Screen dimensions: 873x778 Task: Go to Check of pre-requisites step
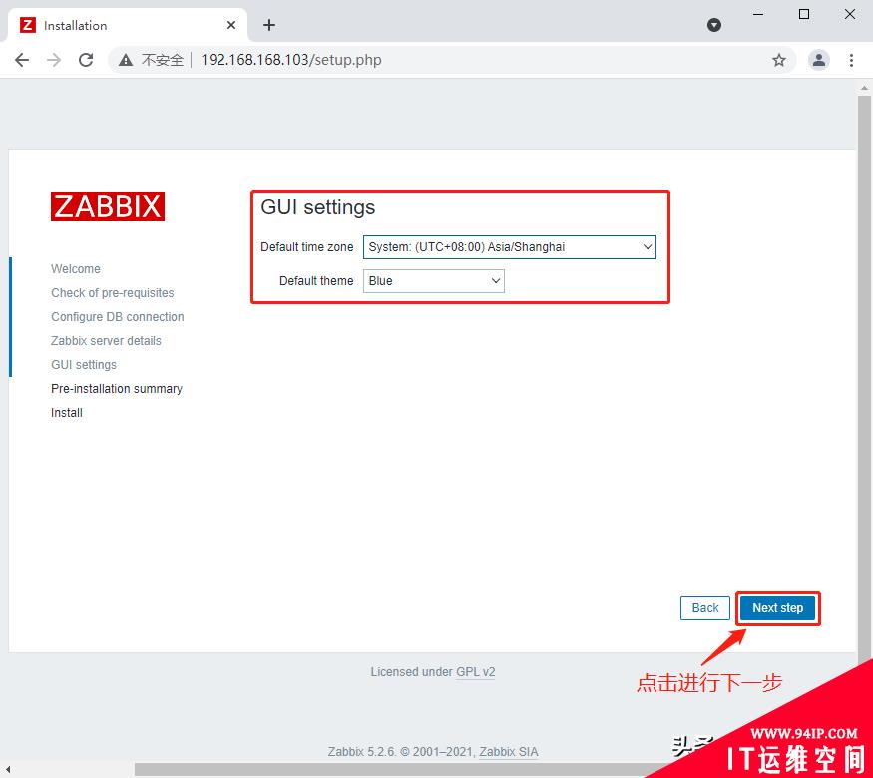click(x=113, y=292)
